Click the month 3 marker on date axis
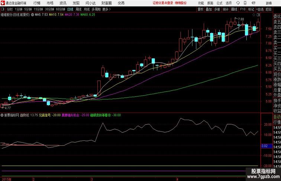 92,179
